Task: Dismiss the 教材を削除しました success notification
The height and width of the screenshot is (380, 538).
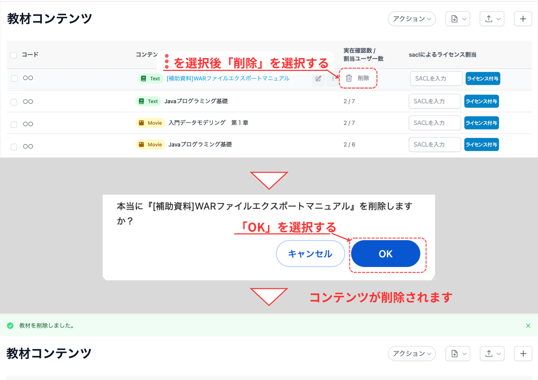Action: [x=528, y=325]
